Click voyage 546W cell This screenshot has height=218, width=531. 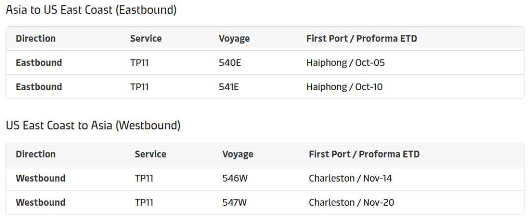pyautogui.click(x=235, y=178)
